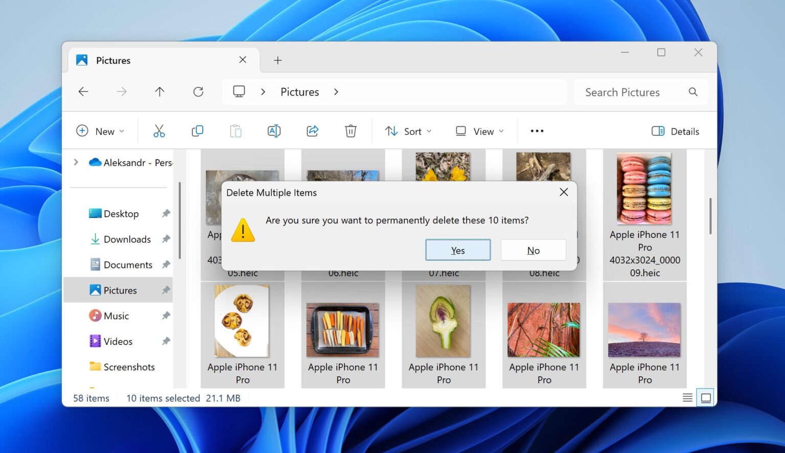Open the View dropdown
The image size is (785, 453).
pyautogui.click(x=478, y=131)
